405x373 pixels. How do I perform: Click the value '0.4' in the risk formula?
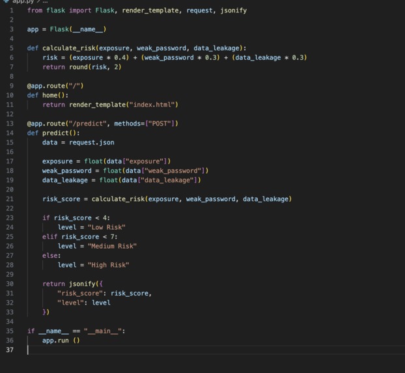[x=120, y=57]
